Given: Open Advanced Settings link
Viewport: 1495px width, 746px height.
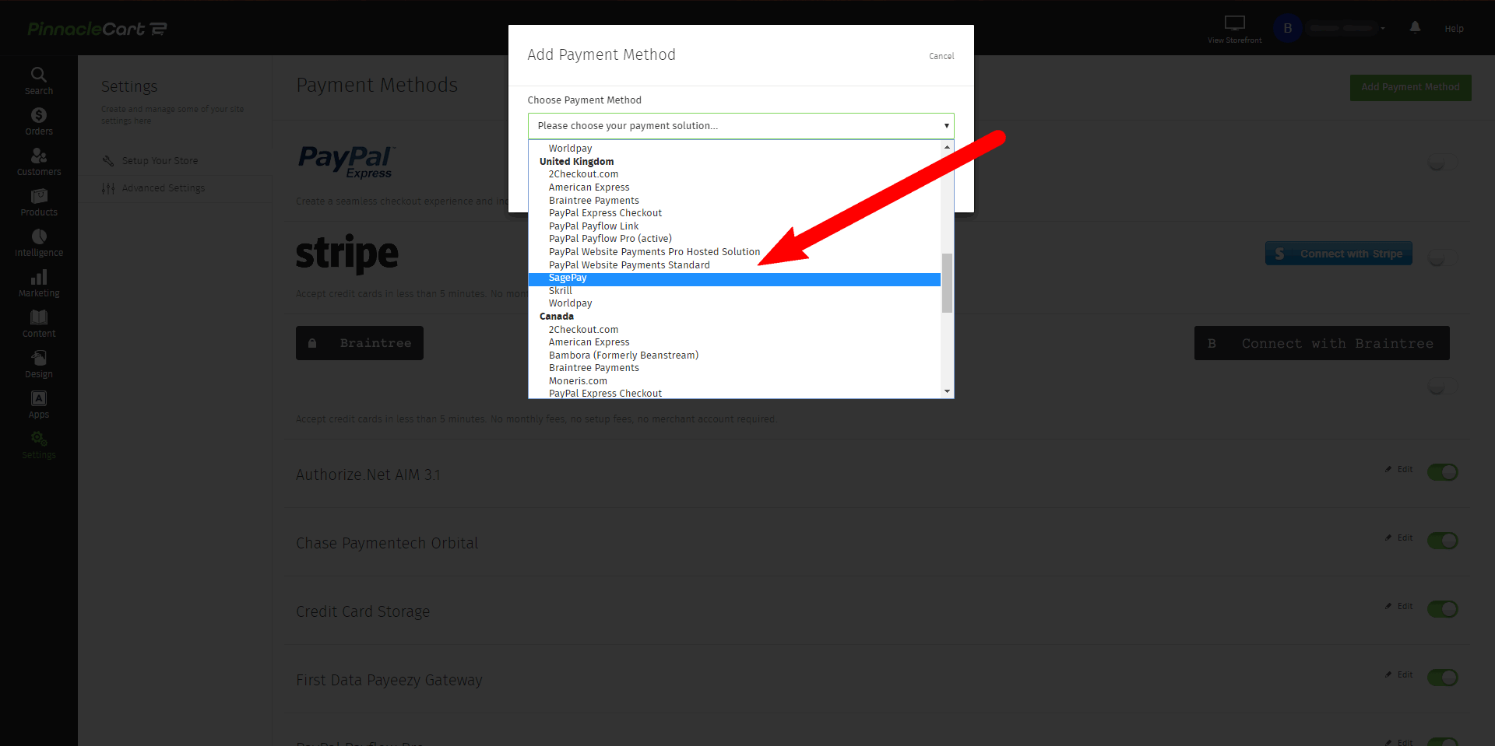Looking at the screenshot, I should (x=164, y=188).
